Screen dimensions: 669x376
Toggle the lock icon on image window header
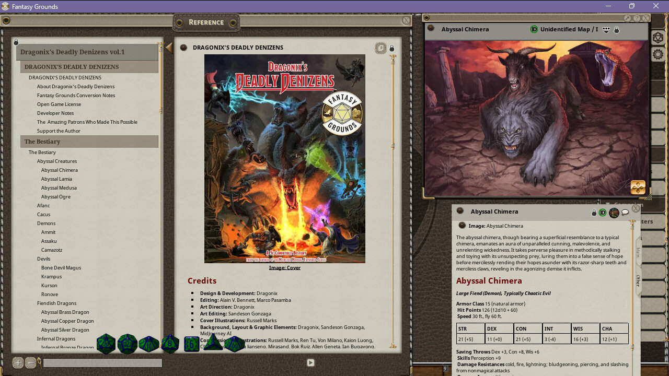[x=616, y=30]
